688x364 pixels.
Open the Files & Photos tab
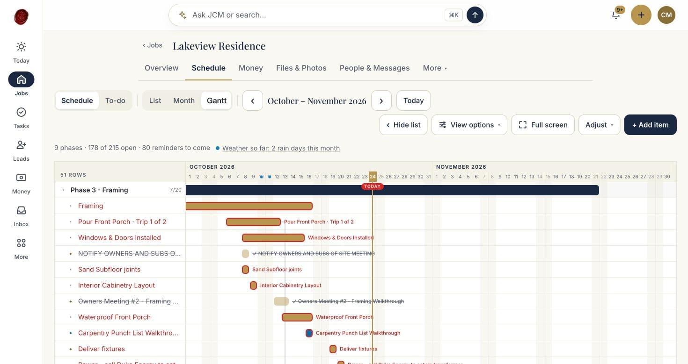click(x=301, y=68)
